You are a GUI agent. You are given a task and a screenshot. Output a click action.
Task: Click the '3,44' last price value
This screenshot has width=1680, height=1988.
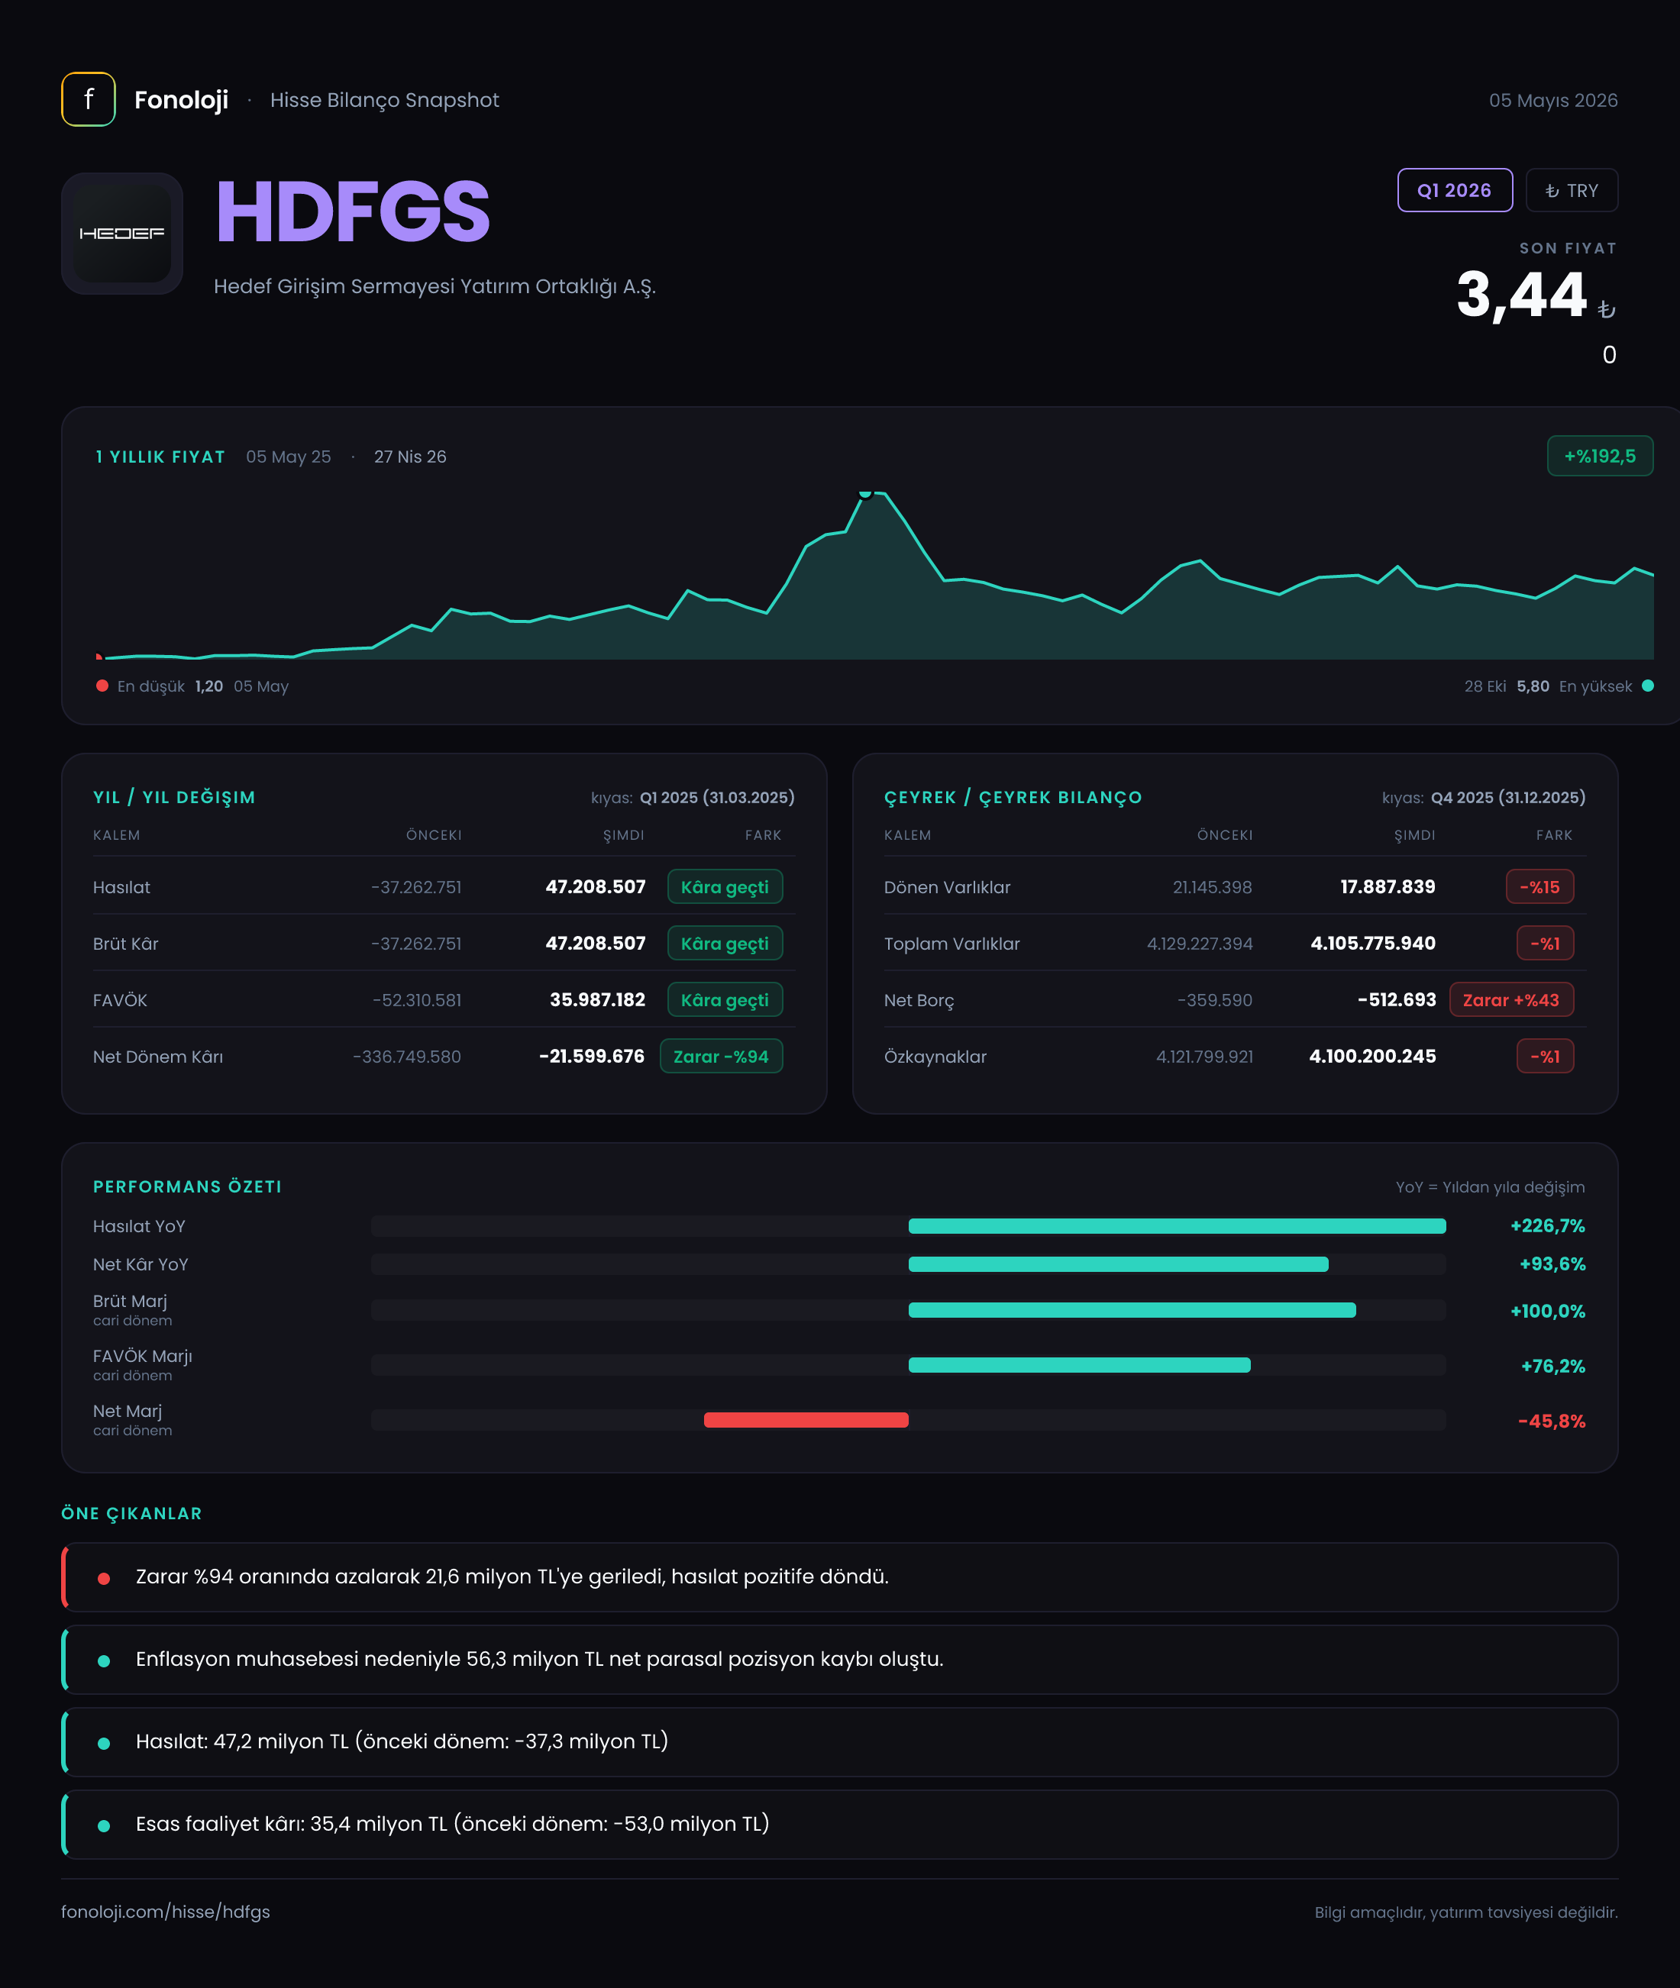point(1521,294)
